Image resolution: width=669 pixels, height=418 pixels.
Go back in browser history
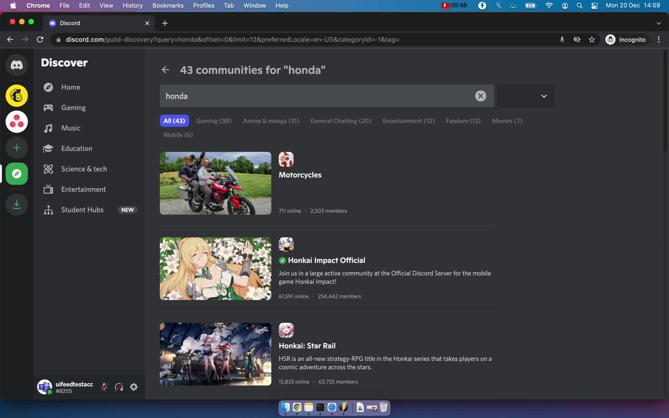10,39
